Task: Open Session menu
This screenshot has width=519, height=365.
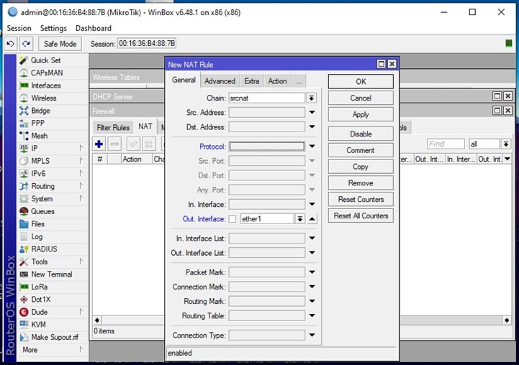Action: click(x=19, y=29)
